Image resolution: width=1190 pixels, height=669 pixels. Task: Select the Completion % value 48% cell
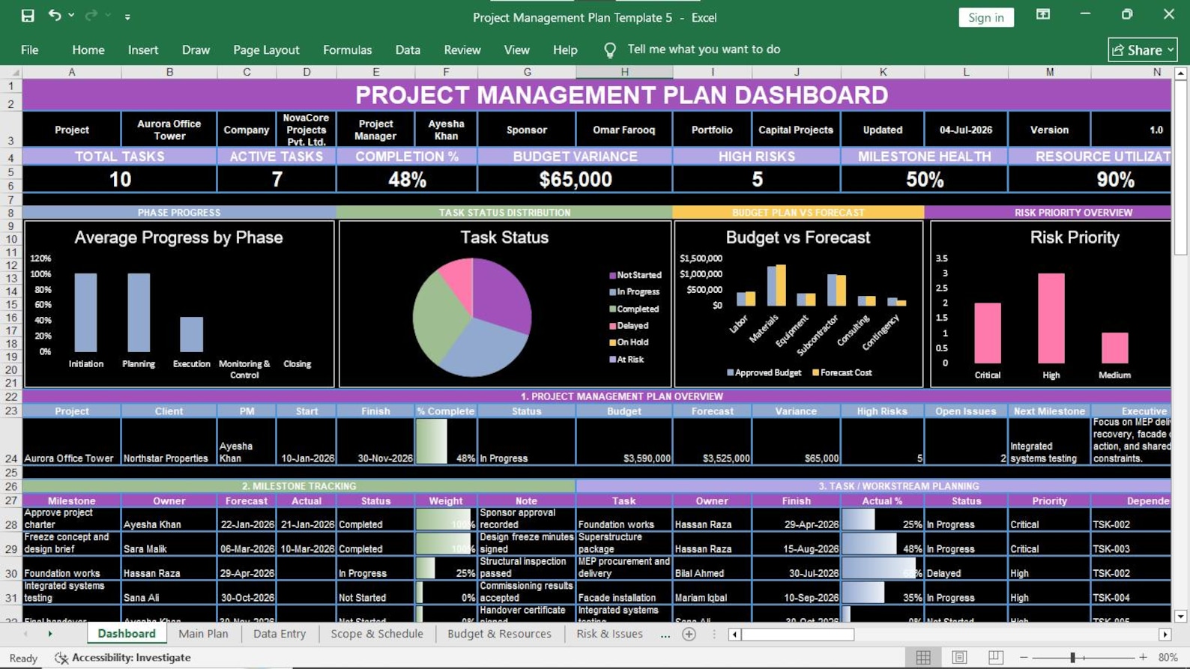coord(407,179)
